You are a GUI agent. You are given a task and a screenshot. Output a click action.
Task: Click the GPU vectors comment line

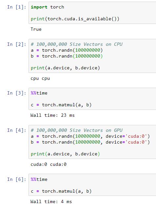point(77,130)
